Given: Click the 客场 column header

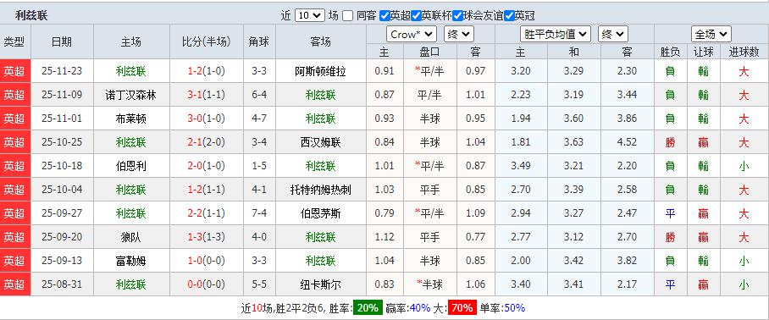Looking at the screenshot, I should [321, 42].
